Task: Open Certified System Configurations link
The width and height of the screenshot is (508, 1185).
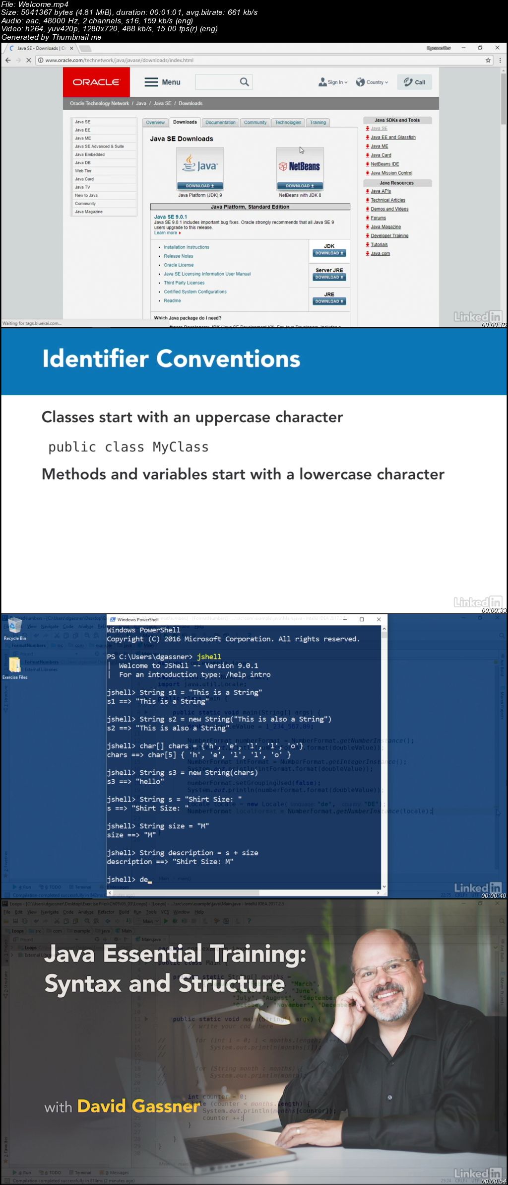Action: tap(195, 292)
